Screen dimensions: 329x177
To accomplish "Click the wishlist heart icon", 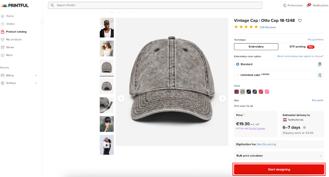I will click(300, 21).
